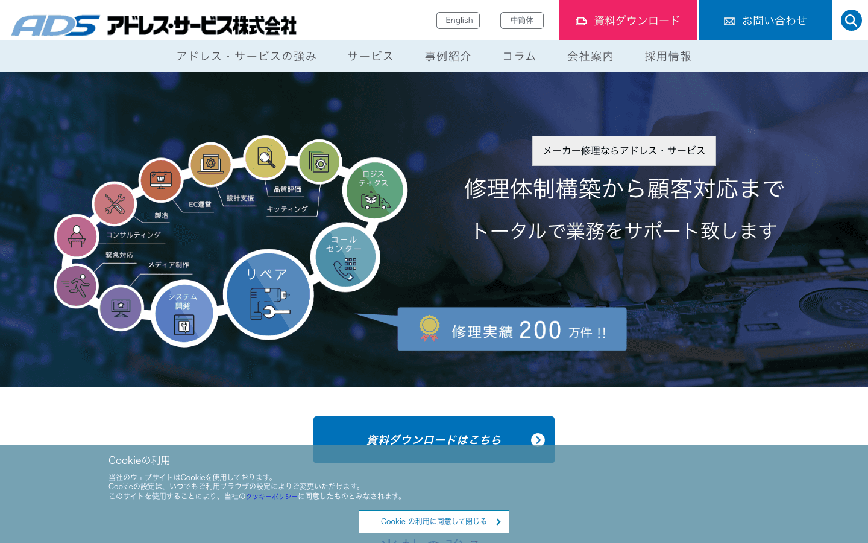Click the ADS company logo

(x=154, y=25)
